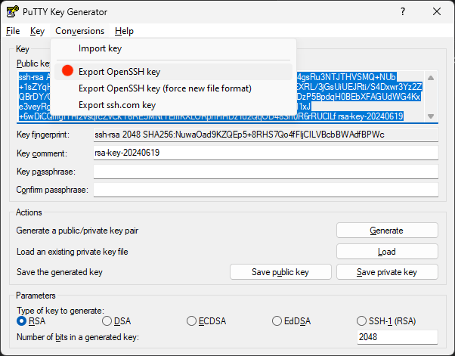Click the number of bits field showing 2048

click(x=398, y=337)
